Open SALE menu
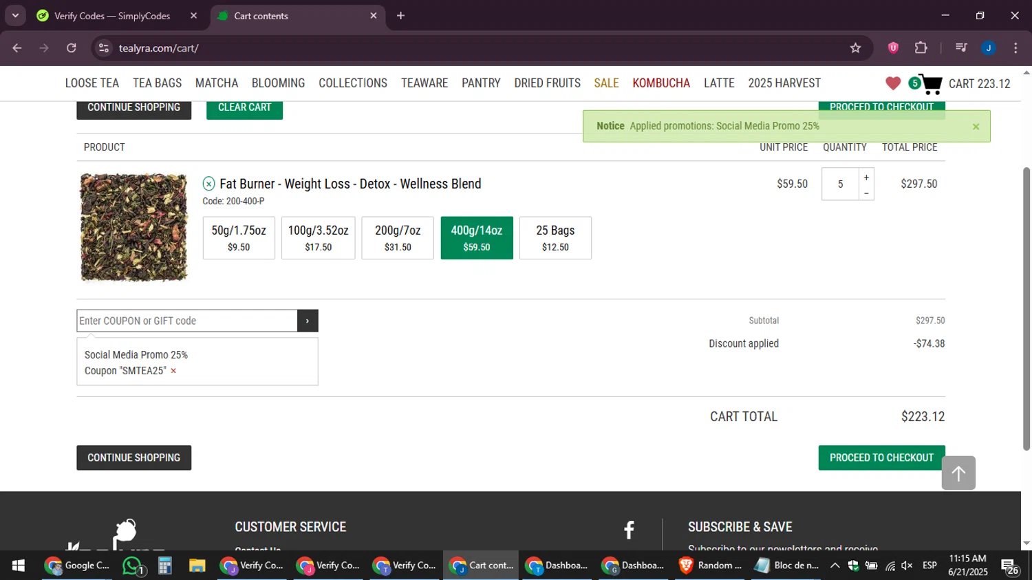The width and height of the screenshot is (1032, 580). pyautogui.click(x=606, y=83)
